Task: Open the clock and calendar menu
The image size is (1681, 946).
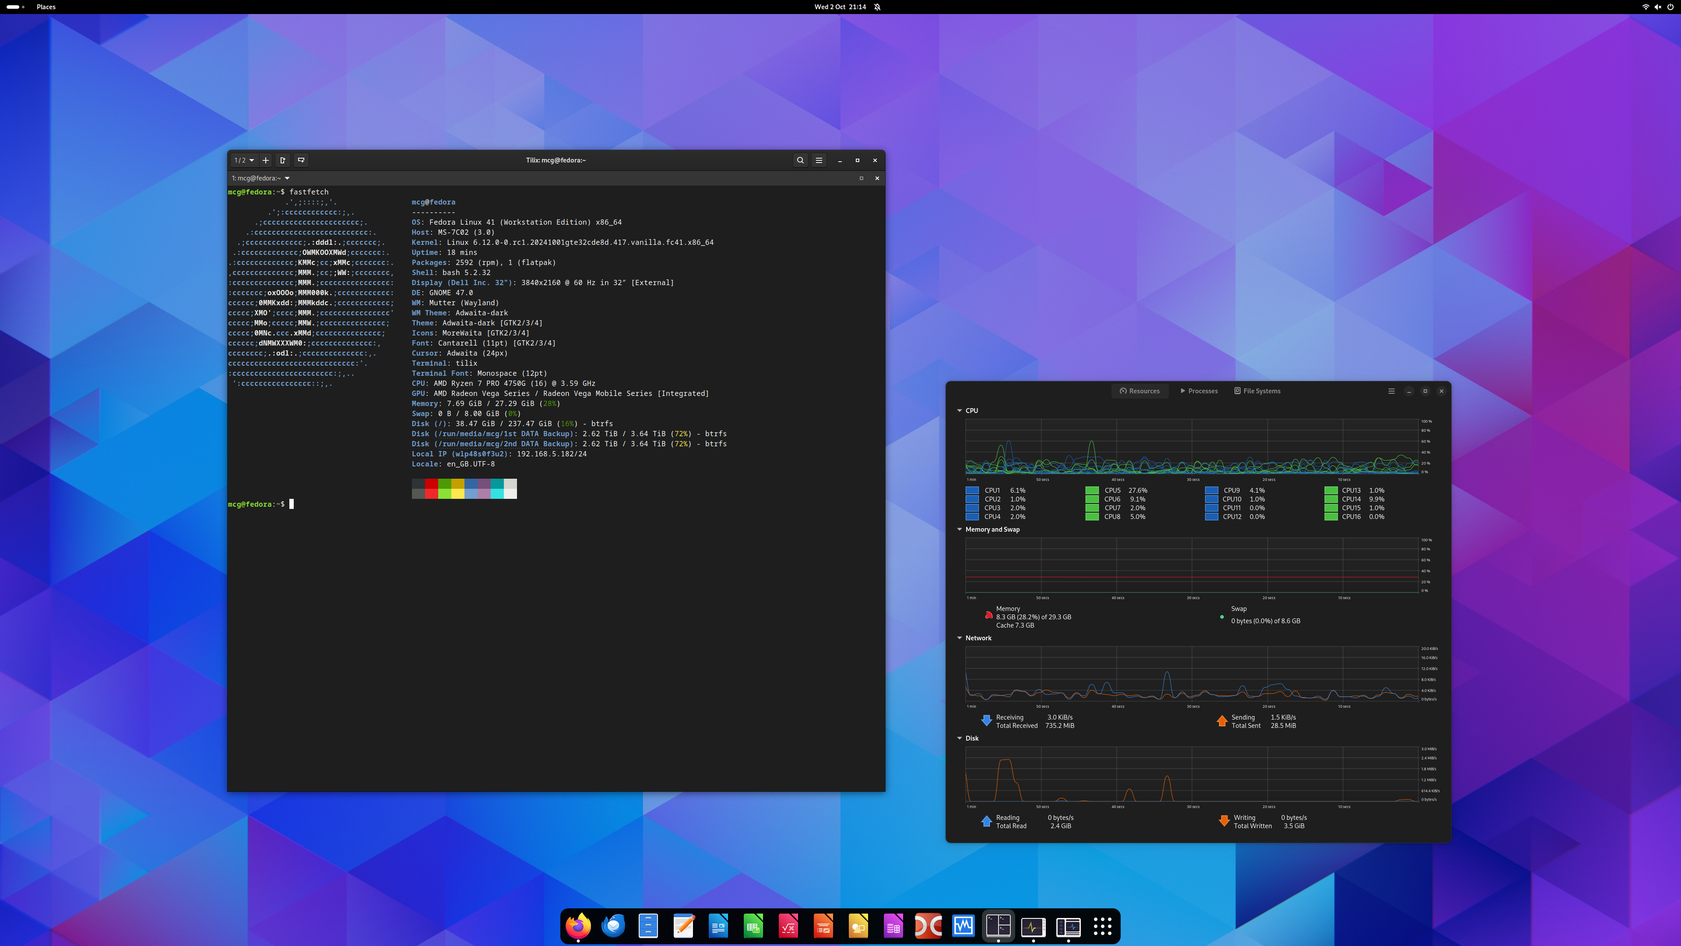Action: coord(840,7)
